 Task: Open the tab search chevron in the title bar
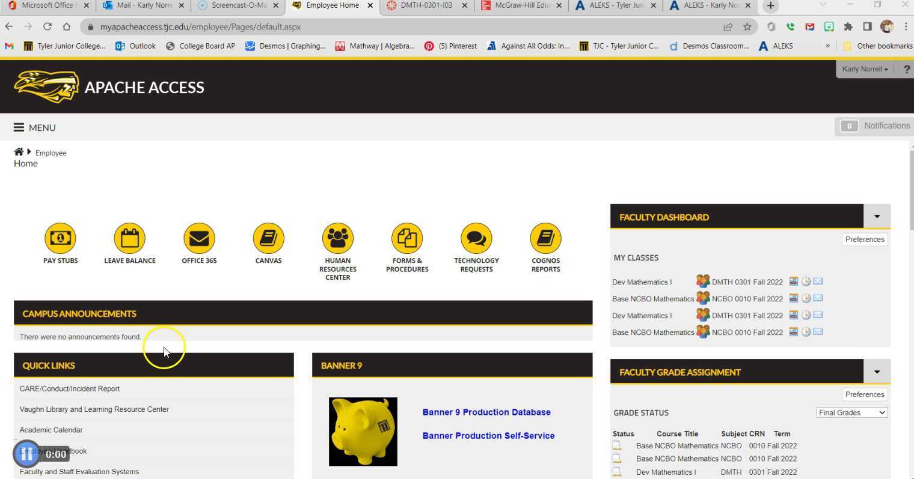pos(823,5)
